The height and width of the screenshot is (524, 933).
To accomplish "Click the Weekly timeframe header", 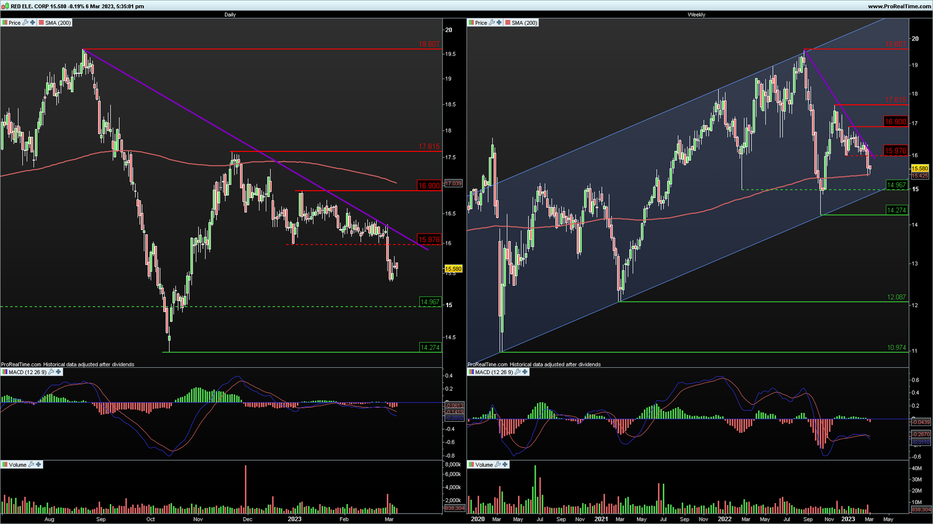I will (696, 15).
